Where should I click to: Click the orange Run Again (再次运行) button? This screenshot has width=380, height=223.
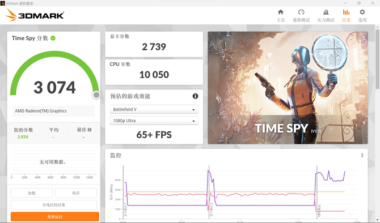(x=55, y=217)
